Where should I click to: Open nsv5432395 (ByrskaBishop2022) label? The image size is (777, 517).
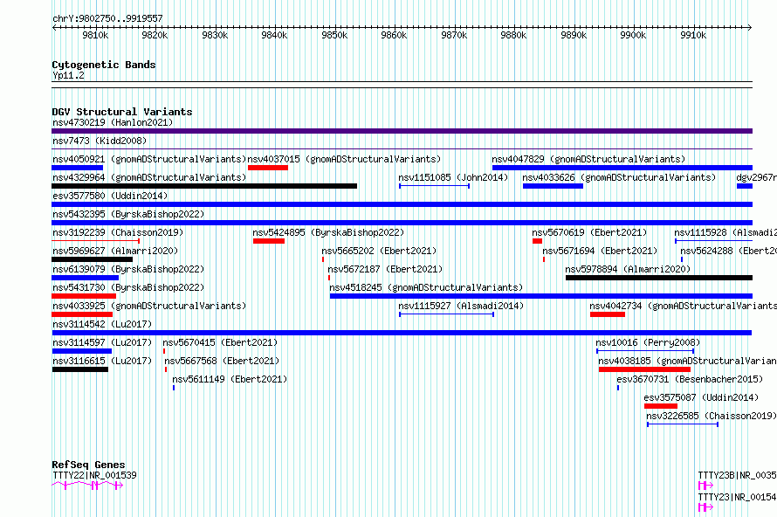[128, 214]
